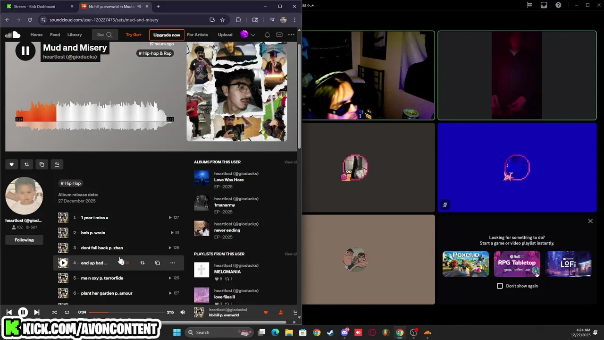The image size is (604, 340).
Task: Open the Hip Hop tag below action icons
Action: [x=71, y=183]
